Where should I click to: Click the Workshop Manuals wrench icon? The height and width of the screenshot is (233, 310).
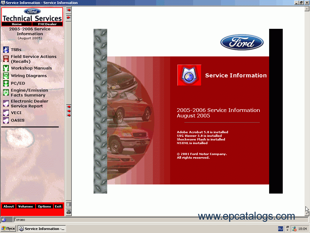click(6, 68)
